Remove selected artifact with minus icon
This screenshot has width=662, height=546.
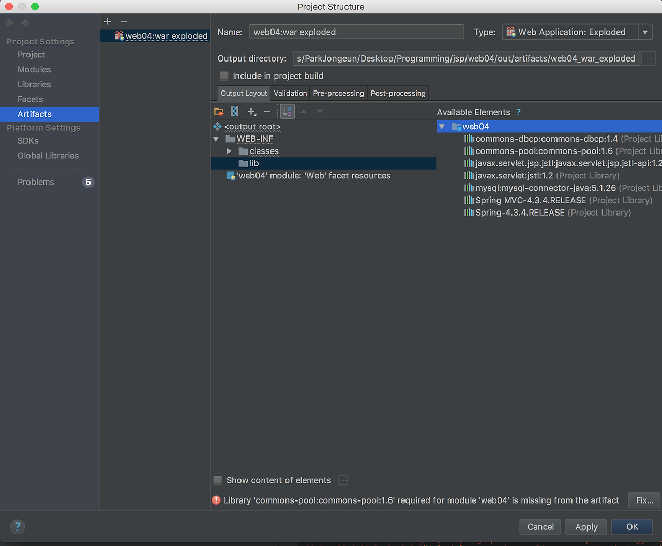[123, 21]
